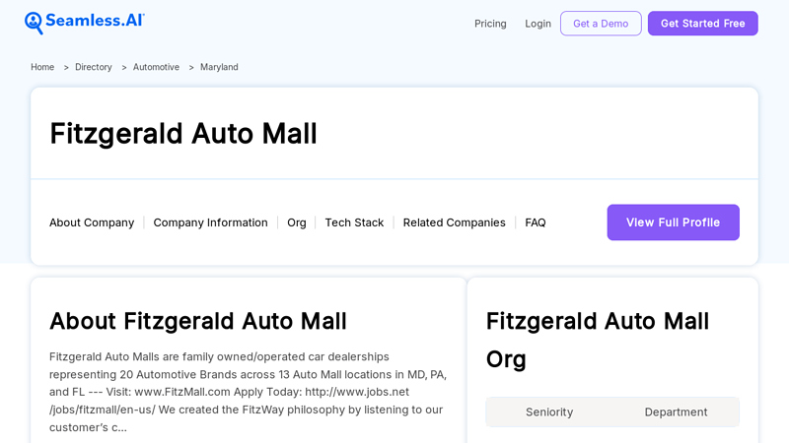Jump to FAQ section
The image size is (789, 443).
(536, 222)
